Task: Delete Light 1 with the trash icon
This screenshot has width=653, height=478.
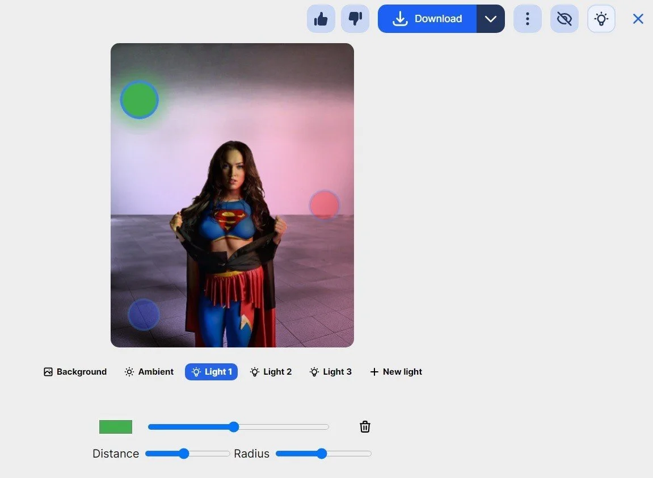Action: click(x=365, y=427)
